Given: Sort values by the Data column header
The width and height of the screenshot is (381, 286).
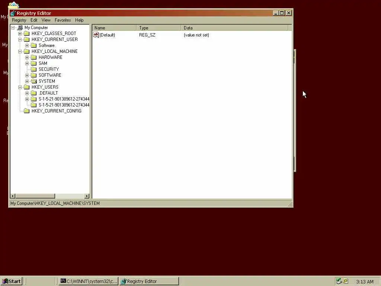Looking at the screenshot, I should (234, 28).
